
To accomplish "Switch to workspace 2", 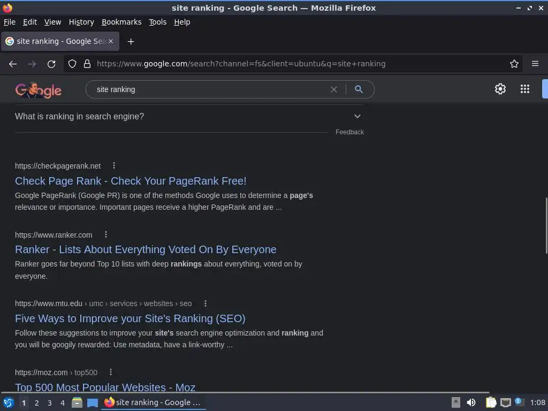I will coord(37,403).
